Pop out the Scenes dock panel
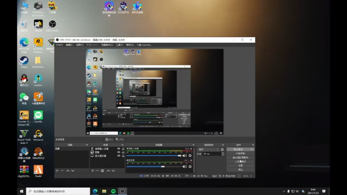 [x=87, y=145]
